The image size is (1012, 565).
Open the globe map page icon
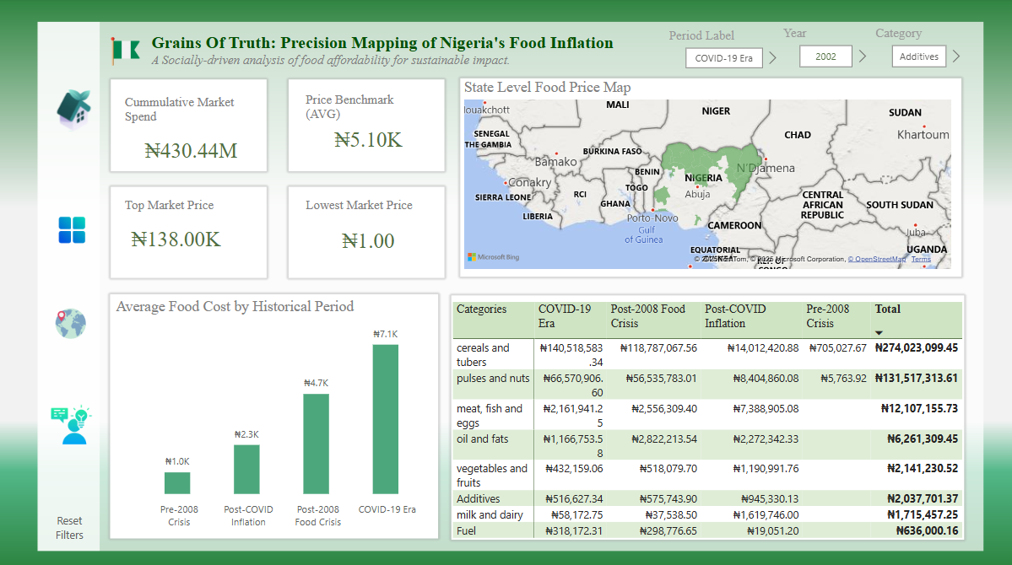coord(70,323)
